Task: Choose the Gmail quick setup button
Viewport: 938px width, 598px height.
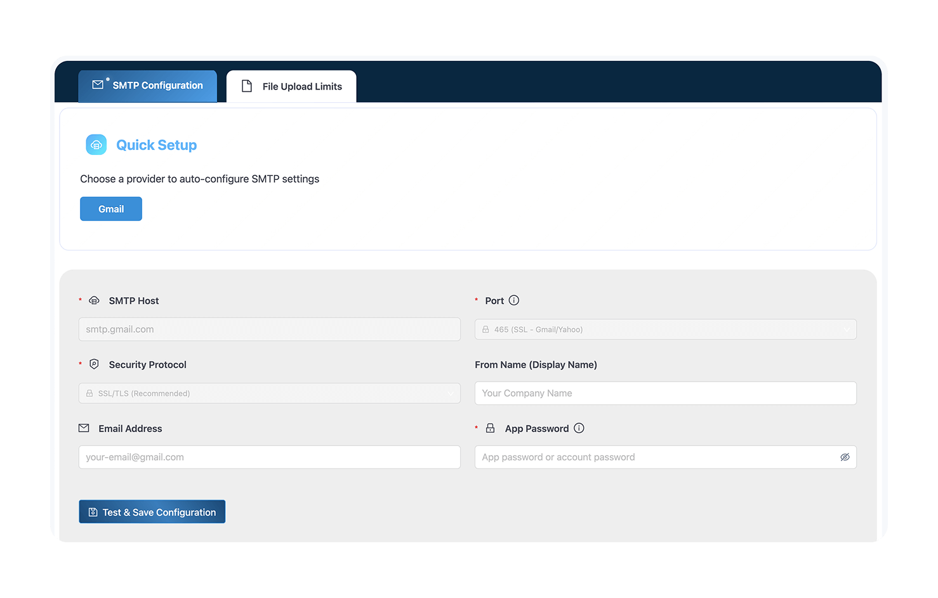Action: (x=111, y=209)
